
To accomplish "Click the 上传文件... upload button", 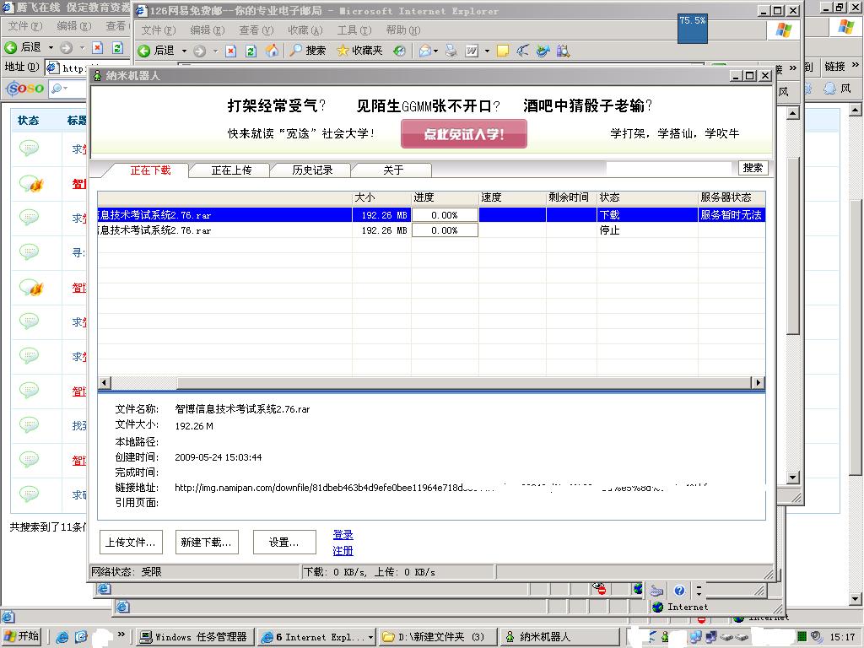I will point(131,543).
